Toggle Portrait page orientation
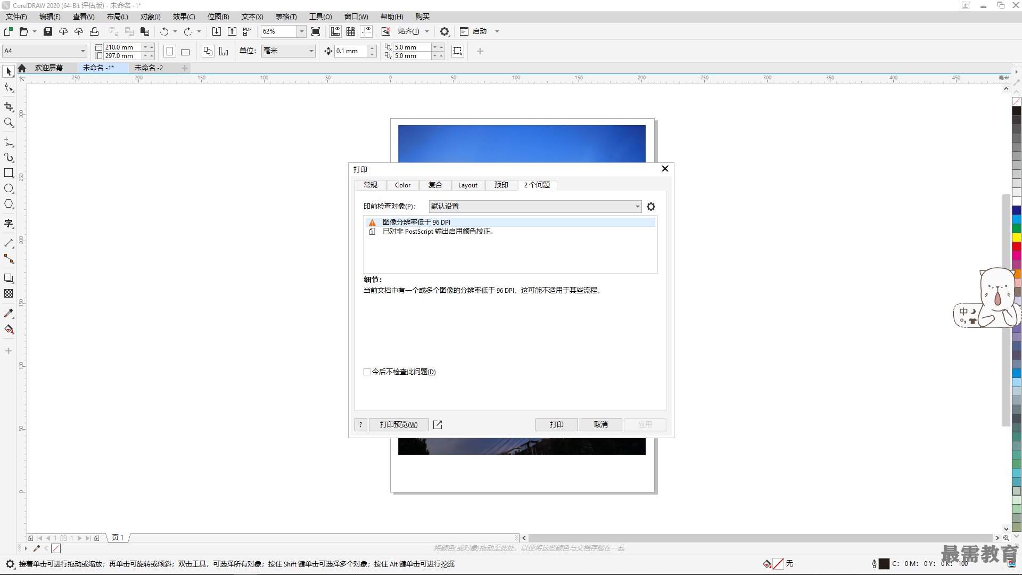Viewport: 1022px width, 575px height. (x=170, y=51)
